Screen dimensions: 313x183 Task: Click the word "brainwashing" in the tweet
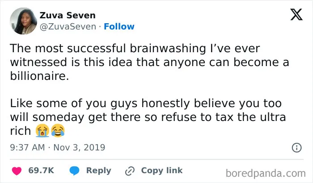pos(168,49)
